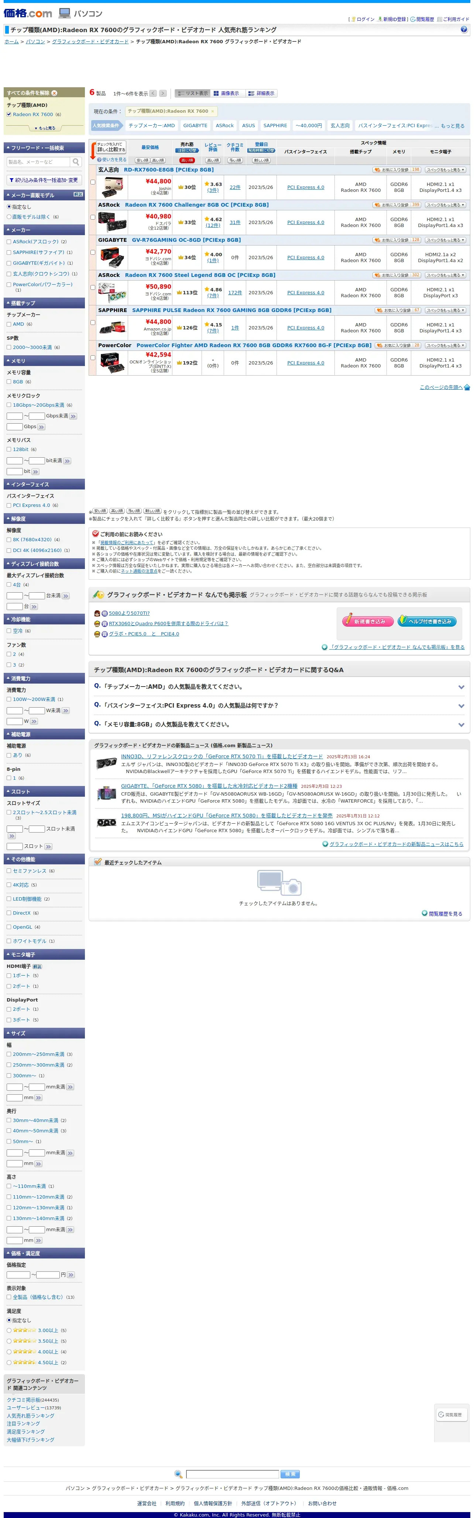Show more popular conditions もっと見る
This screenshot has height=1518, width=474.
tap(452, 126)
